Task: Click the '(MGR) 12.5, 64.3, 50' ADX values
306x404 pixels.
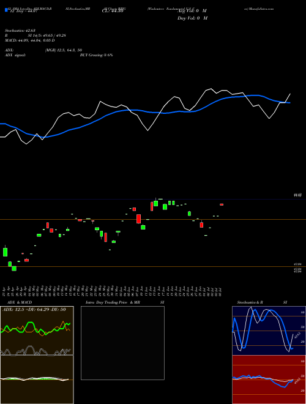Action: (64, 50)
